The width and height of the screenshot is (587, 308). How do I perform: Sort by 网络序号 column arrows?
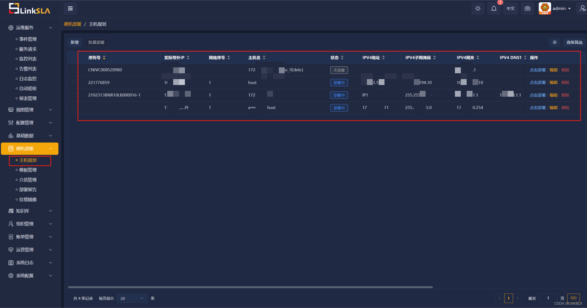229,58
